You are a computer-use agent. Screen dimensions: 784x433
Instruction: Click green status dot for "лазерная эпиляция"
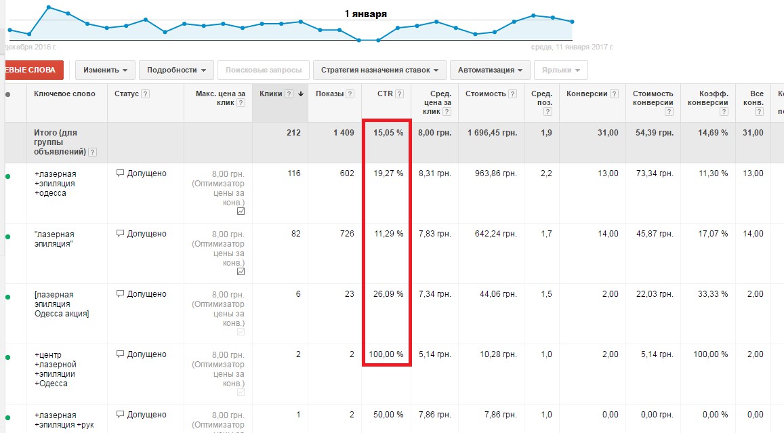pos(7,237)
